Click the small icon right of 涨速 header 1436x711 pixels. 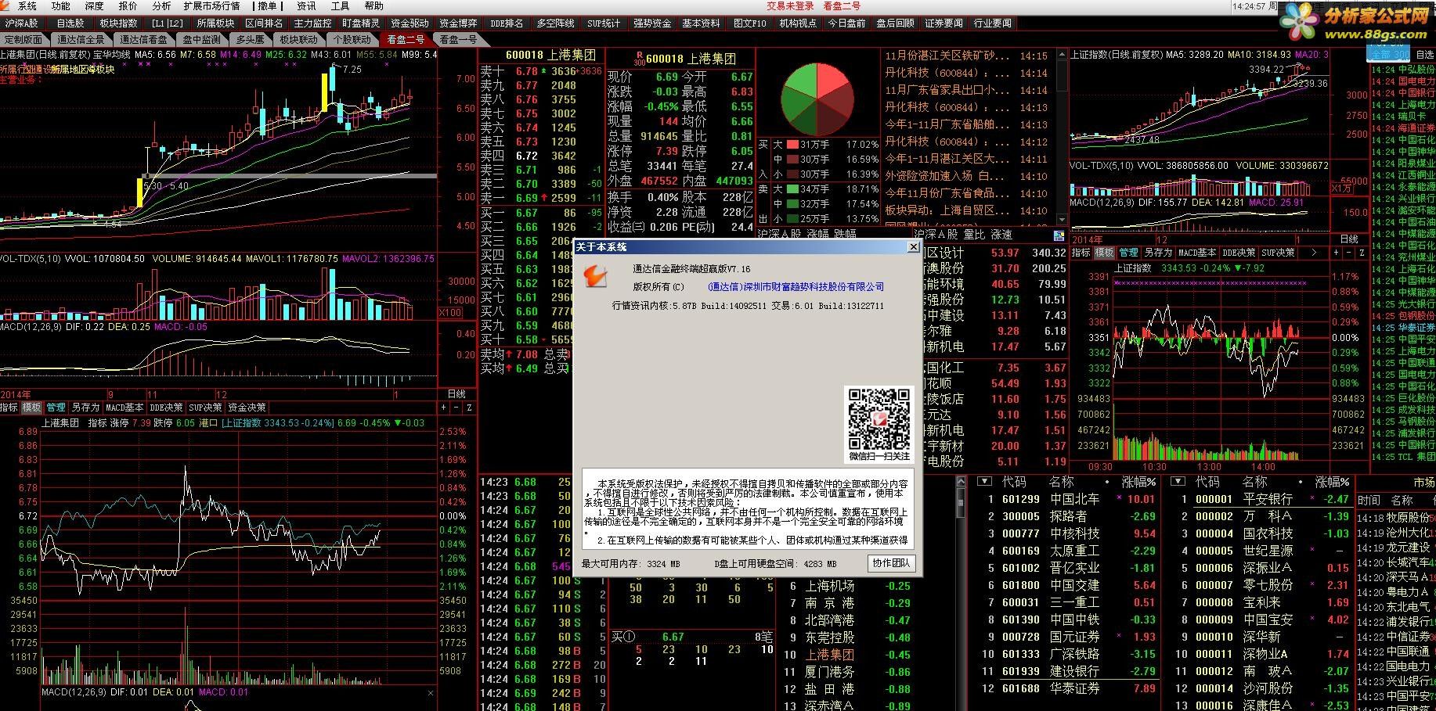click(1059, 235)
